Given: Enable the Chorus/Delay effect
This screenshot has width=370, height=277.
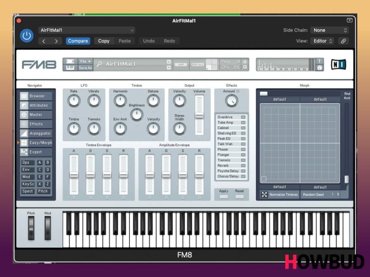Looking at the screenshot, I should pos(243,177).
